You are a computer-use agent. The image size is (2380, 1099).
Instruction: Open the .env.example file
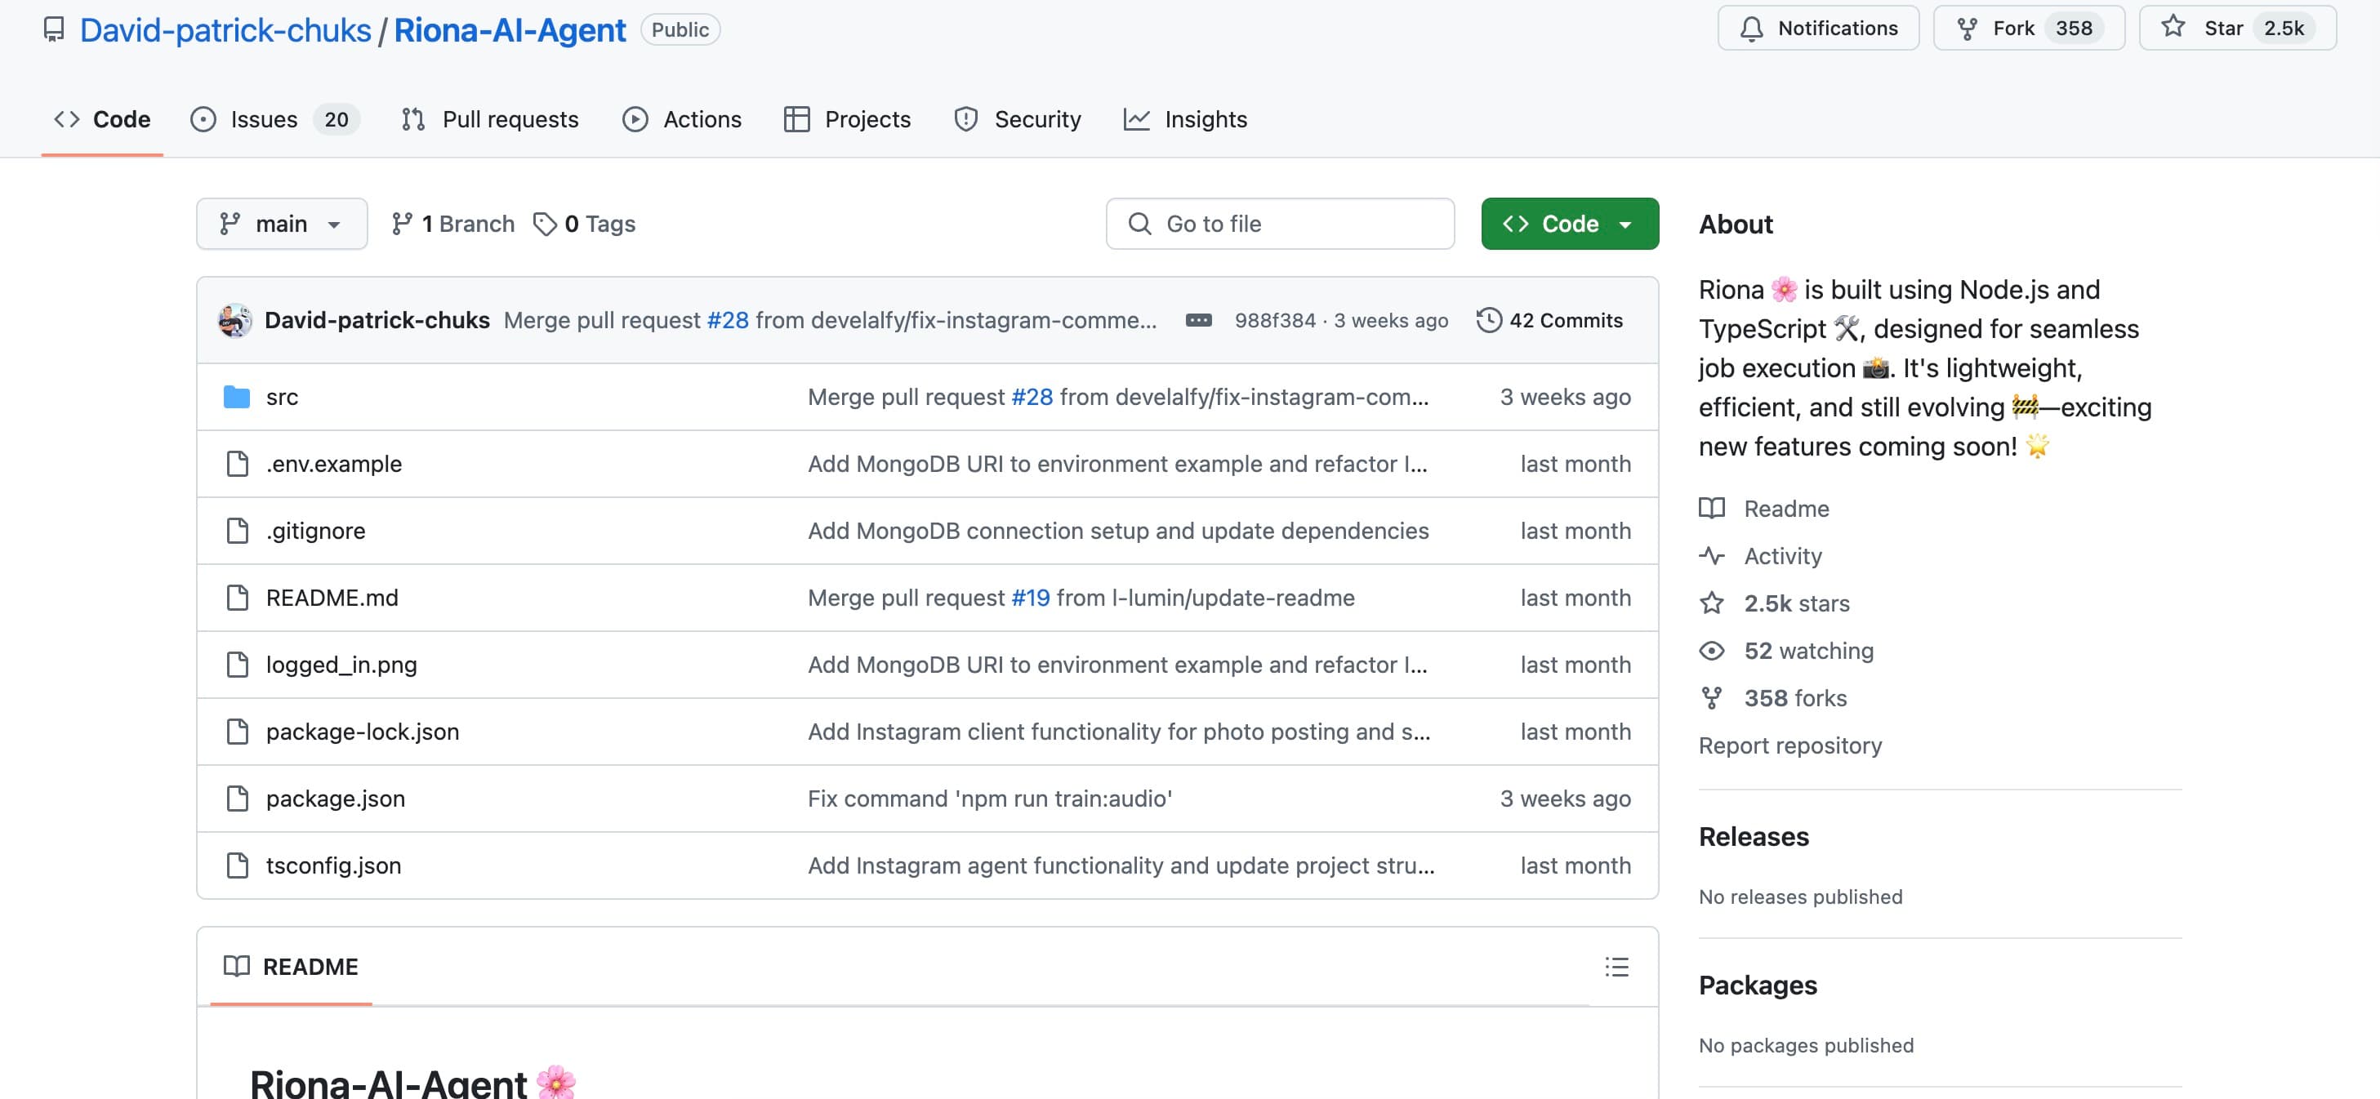click(x=333, y=464)
